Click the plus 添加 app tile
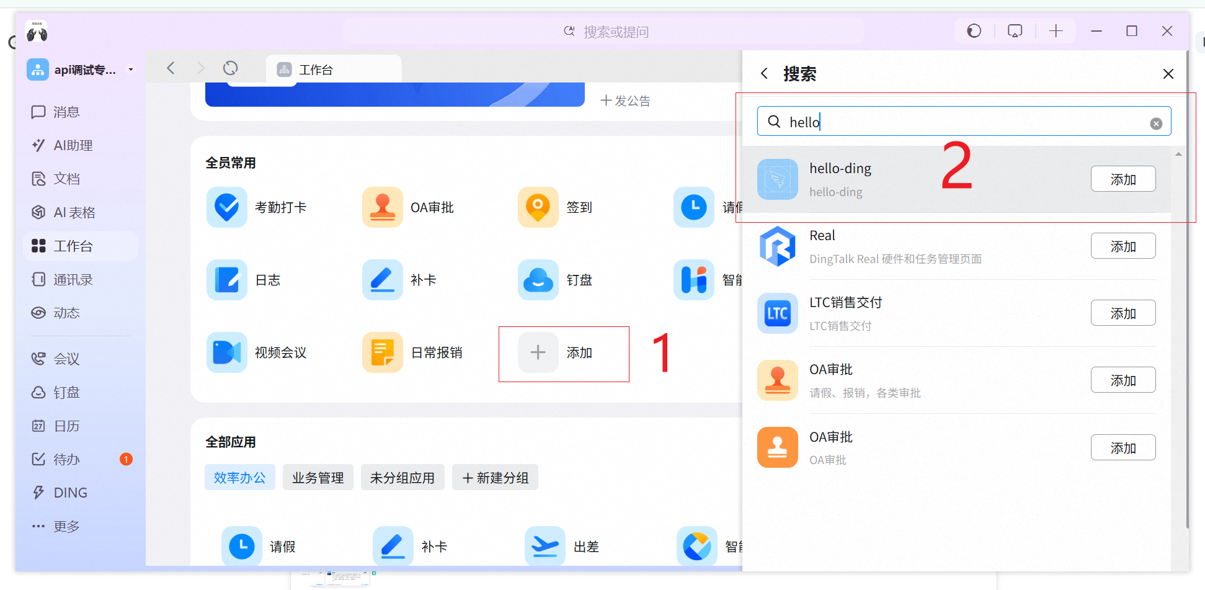This screenshot has height=590, width=1205. [538, 352]
